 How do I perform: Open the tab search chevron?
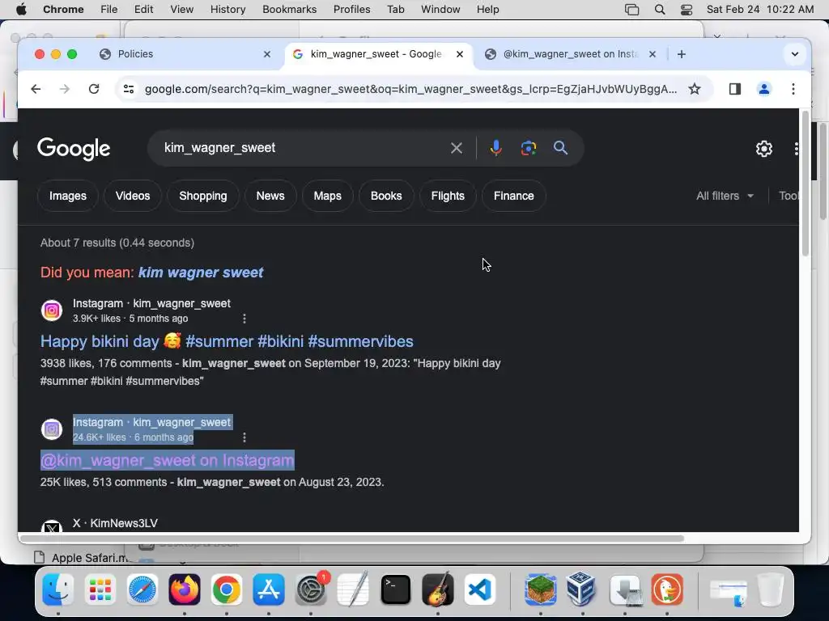coord(795,54)
